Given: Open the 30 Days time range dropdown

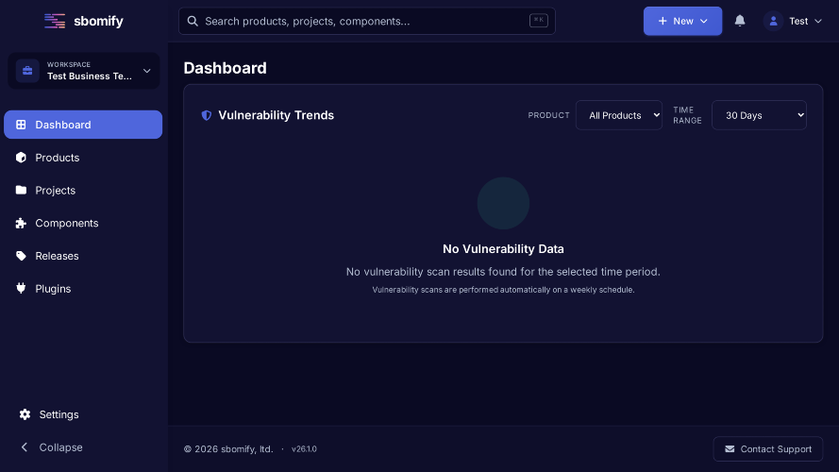Looking at the screenshot, I should coord(759,115).
